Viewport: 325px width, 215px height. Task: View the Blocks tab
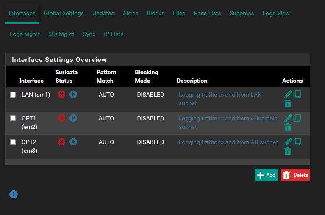[x=156, y=13]
